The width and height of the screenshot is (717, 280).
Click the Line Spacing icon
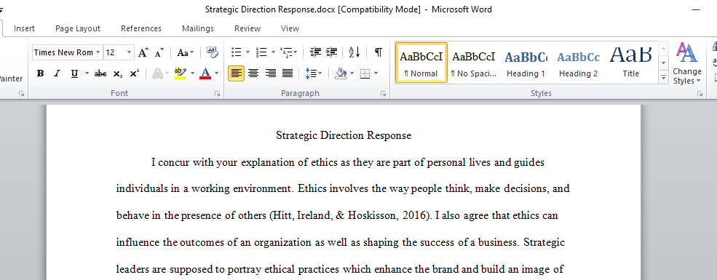tap(311, 73)
